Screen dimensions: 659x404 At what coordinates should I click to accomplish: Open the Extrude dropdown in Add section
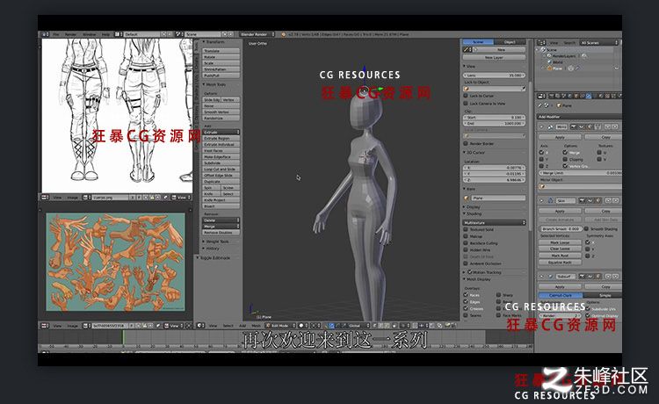click(x=221, y=132)
